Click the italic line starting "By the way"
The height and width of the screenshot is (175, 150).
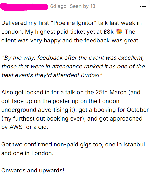pyautogui.click(x=73, y=58)
